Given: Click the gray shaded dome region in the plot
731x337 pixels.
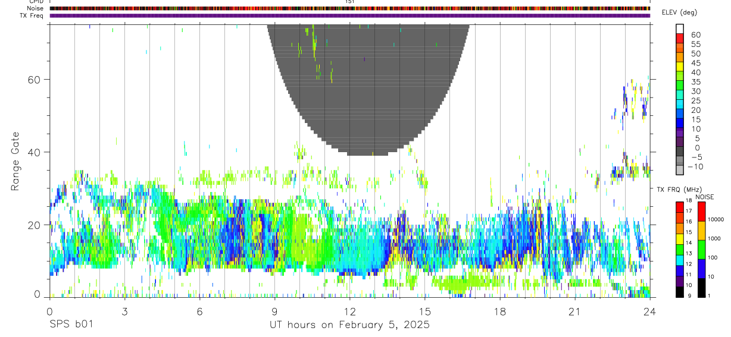Looking at the screenshot, I should tap(368, 89).
